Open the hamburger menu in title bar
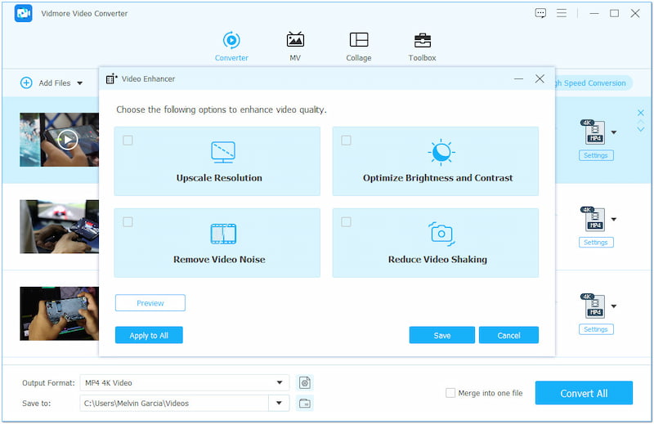This screenshot has height=424, width=654. coord(562,13)
